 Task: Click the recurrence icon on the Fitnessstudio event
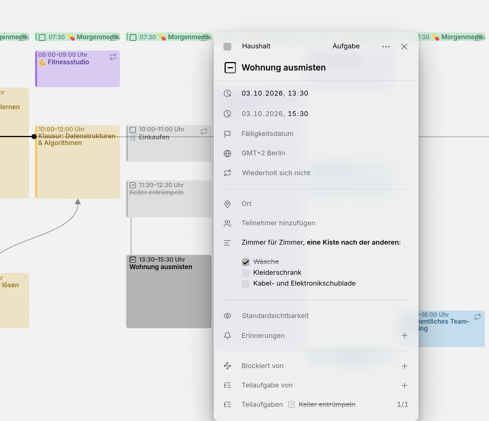pos(113,57)
